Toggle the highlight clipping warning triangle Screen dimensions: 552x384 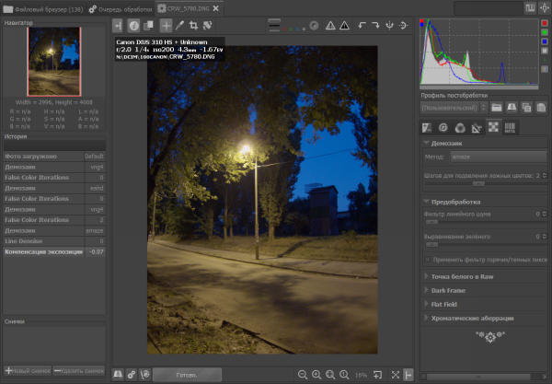344,26
